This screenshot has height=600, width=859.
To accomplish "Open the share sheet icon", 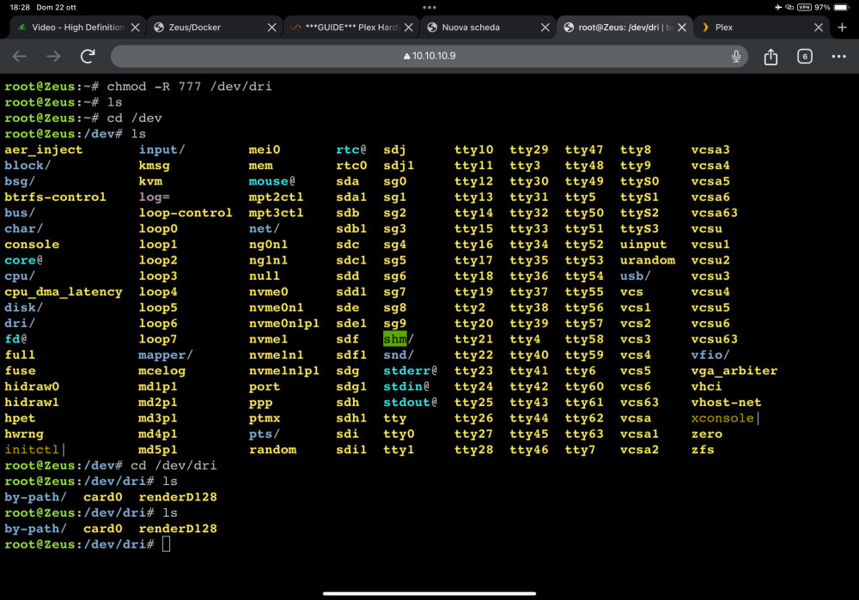I will (771, 56).
